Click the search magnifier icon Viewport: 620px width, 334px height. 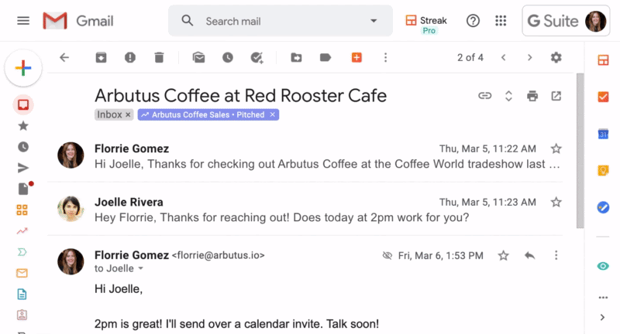tap(187, 21)
